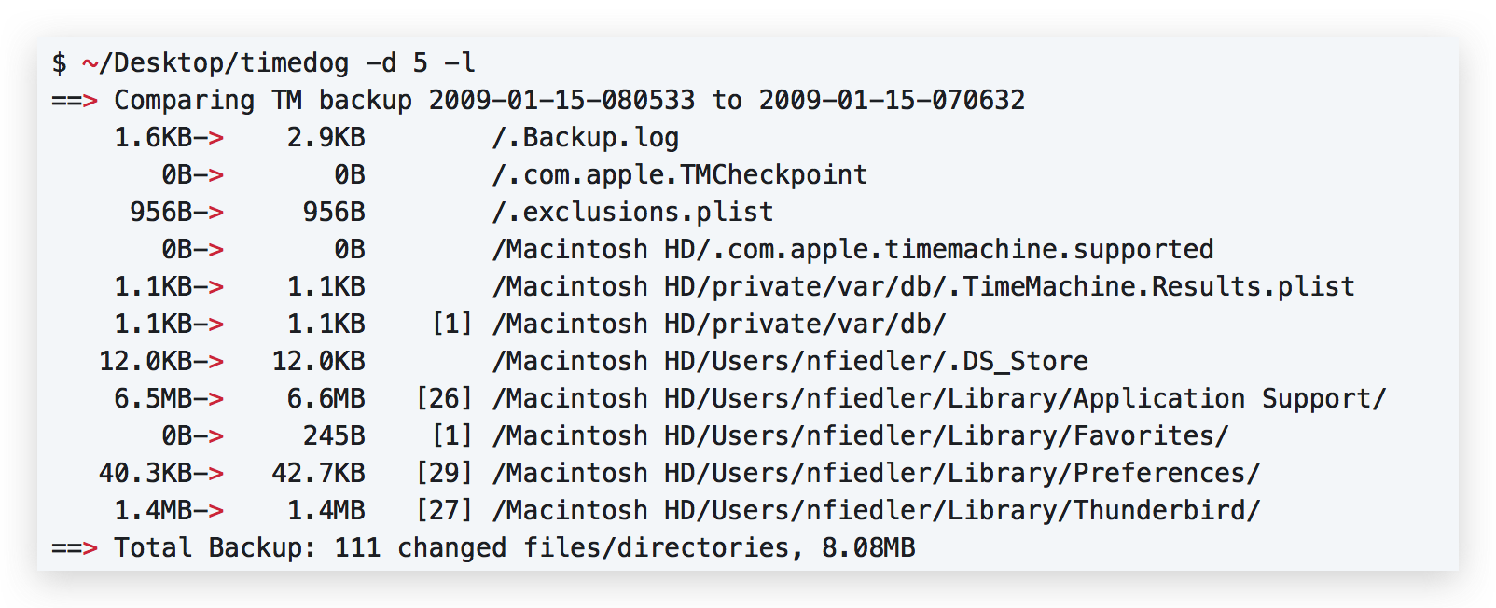Click the /private/var/db/ directory line
Image resolution: width=1496 pixels, height=608 pixels.
click(x=718, y=324)
